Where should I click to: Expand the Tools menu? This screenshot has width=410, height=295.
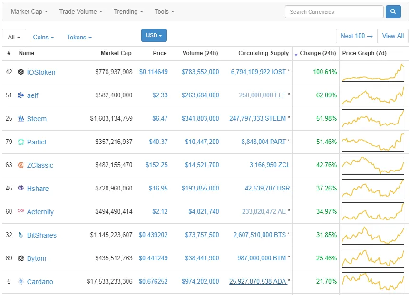click(164, 12)
